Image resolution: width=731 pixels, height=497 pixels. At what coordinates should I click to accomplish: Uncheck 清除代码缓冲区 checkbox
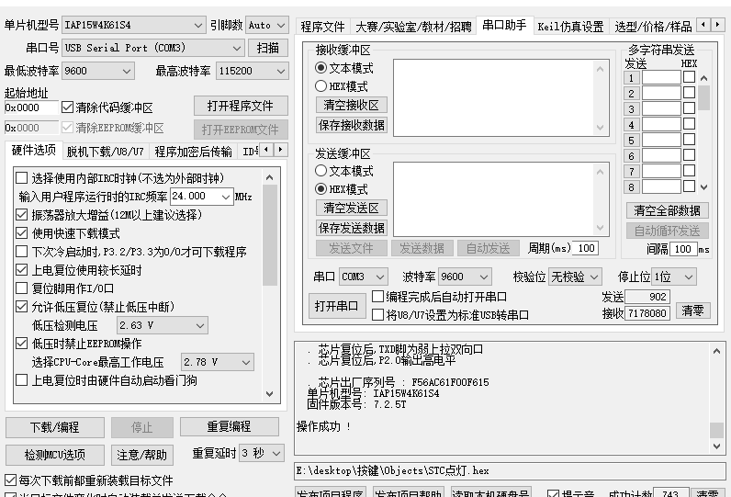[x=67, y=107]
